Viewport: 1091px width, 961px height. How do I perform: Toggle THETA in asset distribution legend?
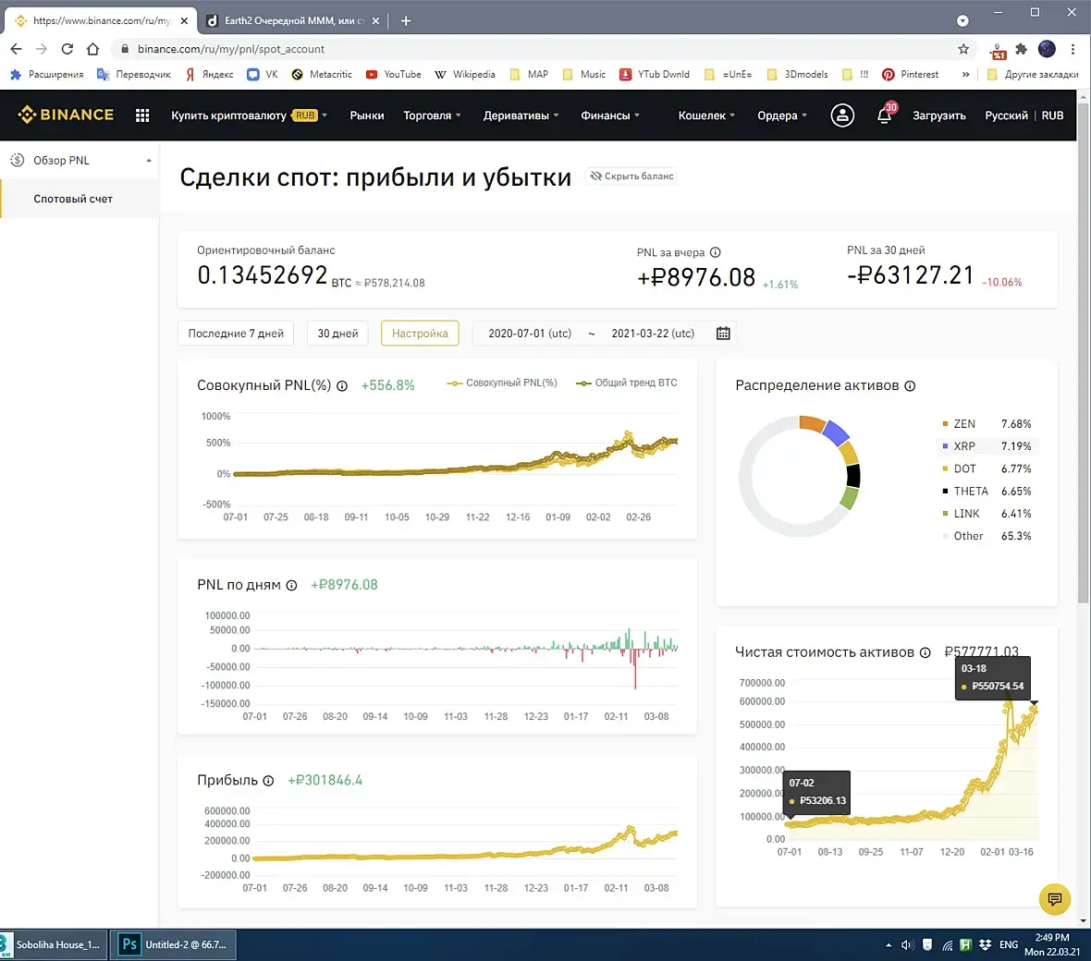(987, 492)
